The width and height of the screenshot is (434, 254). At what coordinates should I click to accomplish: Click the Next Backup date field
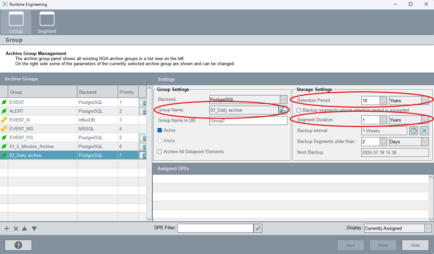395,152
